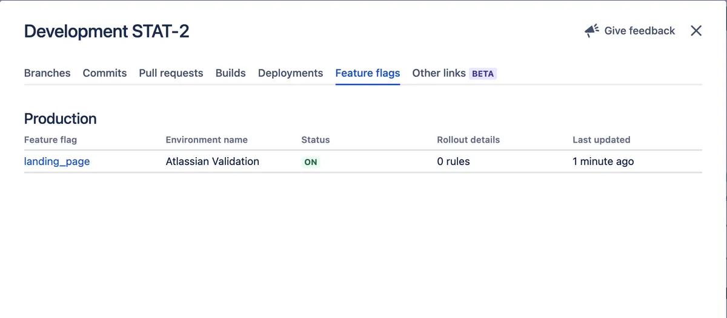
Task: Click the Feature flag column header
Action: [x=51, y=140]
